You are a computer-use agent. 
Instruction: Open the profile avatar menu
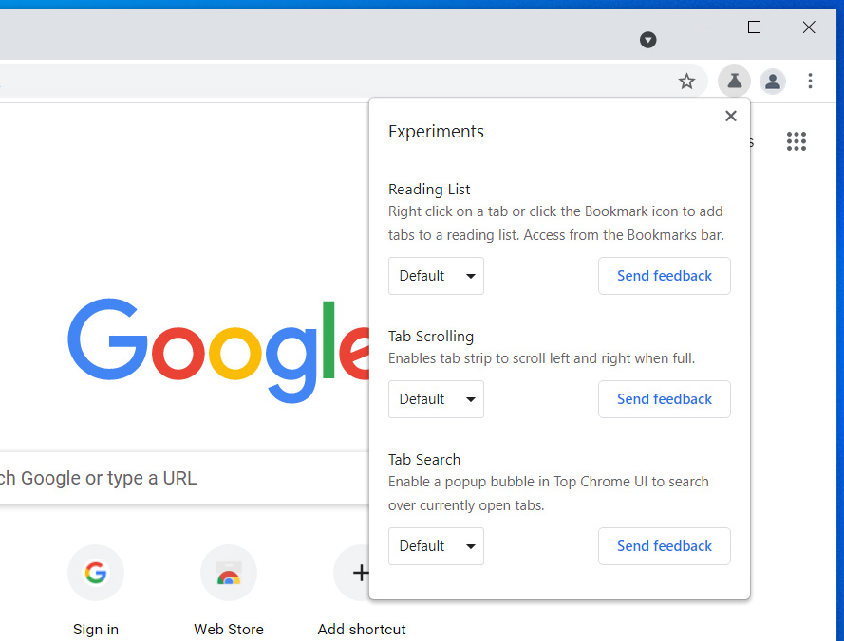pyautogui.click(x=773, y=82)
